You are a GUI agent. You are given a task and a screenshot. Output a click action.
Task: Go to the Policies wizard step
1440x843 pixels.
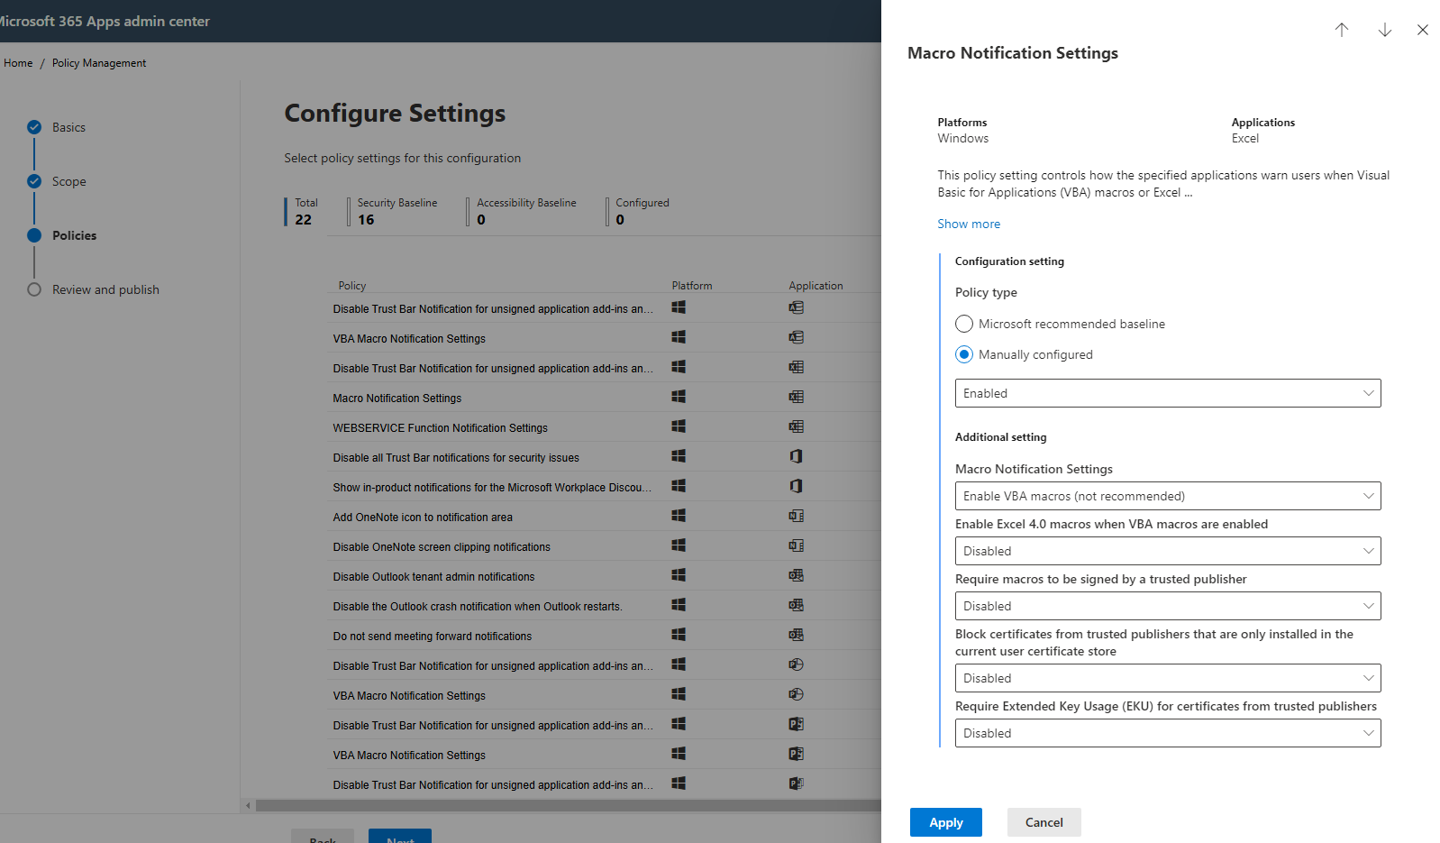(x=74, y=235)
